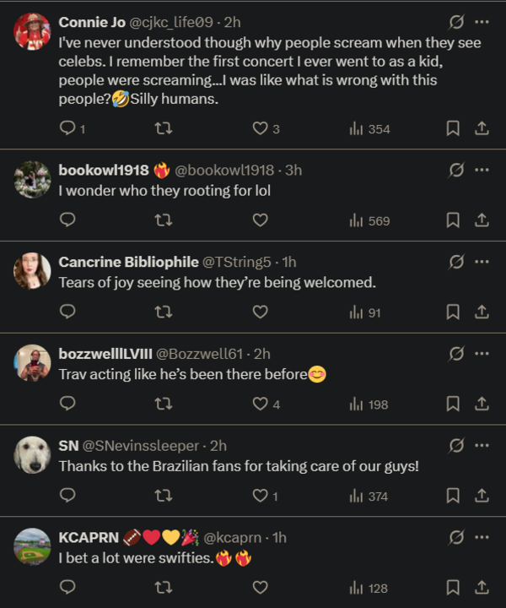
Task: Share the tweet from SN
Action: pyautogui.click(x=482, y=496)
